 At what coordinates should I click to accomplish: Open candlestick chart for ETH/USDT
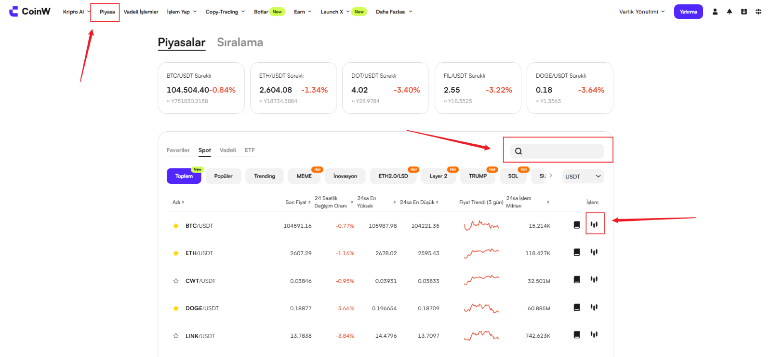[594, 252]
